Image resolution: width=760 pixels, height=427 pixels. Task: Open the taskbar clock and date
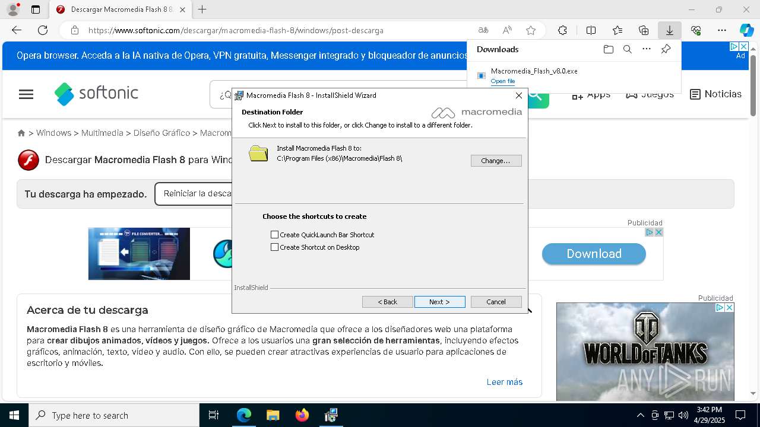pos(709,415)
